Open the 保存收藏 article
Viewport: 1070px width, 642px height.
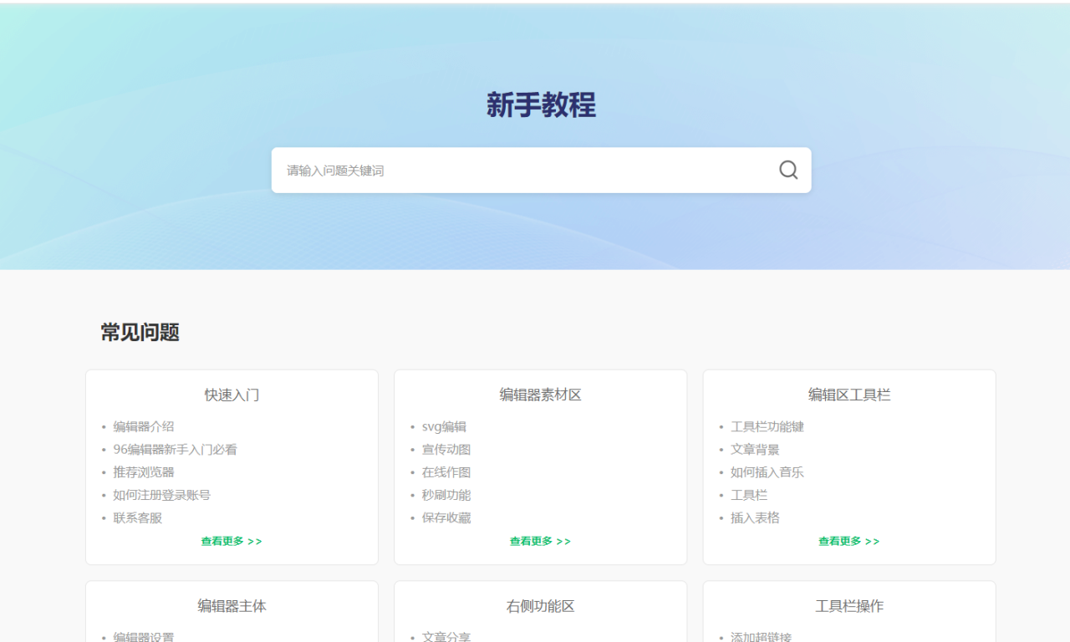446,518
